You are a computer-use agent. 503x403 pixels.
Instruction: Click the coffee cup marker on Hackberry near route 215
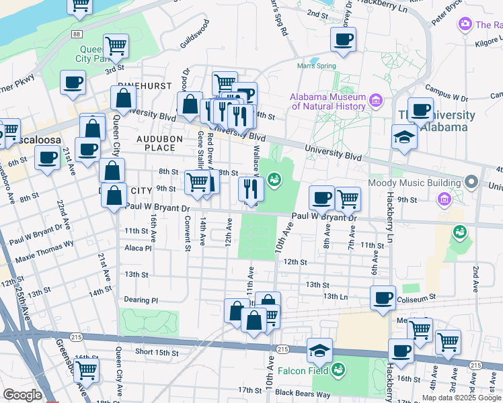tap(401, 353)
